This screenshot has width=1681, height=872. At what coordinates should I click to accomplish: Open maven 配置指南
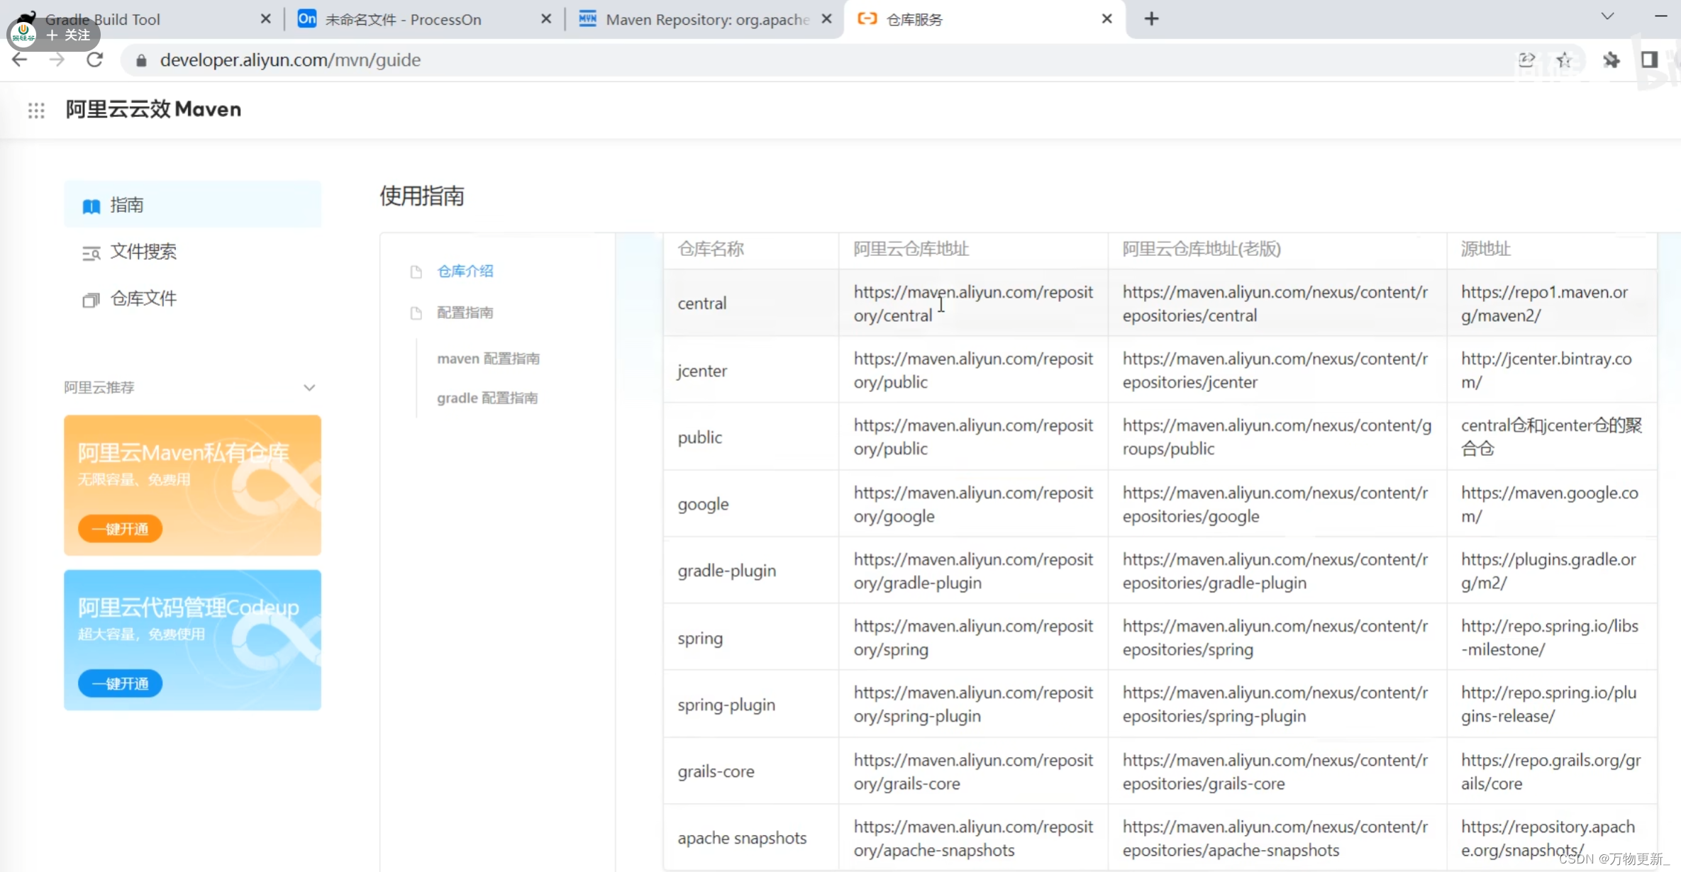pos(488,359)
